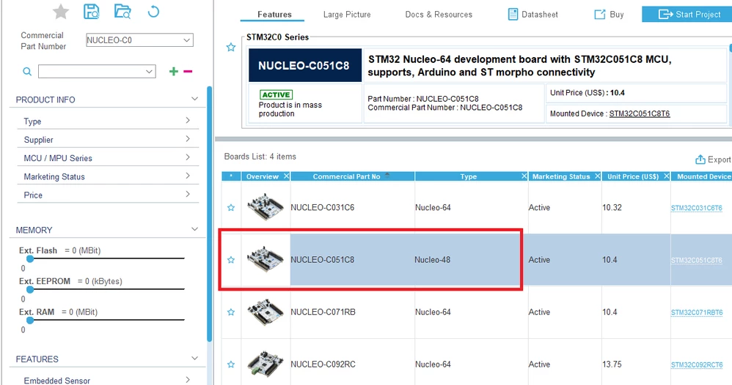
Task: Toggle favorite star for NUCLEO-C092RC row
Action: [x=230, y=365]
